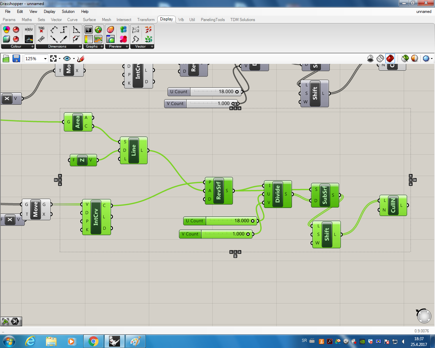Switch to wireframe preview mode
Screen dimensions: 435x348
click(x=380, y=58)
